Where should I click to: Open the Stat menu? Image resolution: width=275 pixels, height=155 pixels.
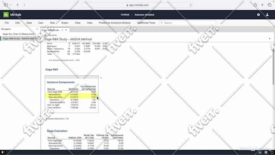pos(52,23)
